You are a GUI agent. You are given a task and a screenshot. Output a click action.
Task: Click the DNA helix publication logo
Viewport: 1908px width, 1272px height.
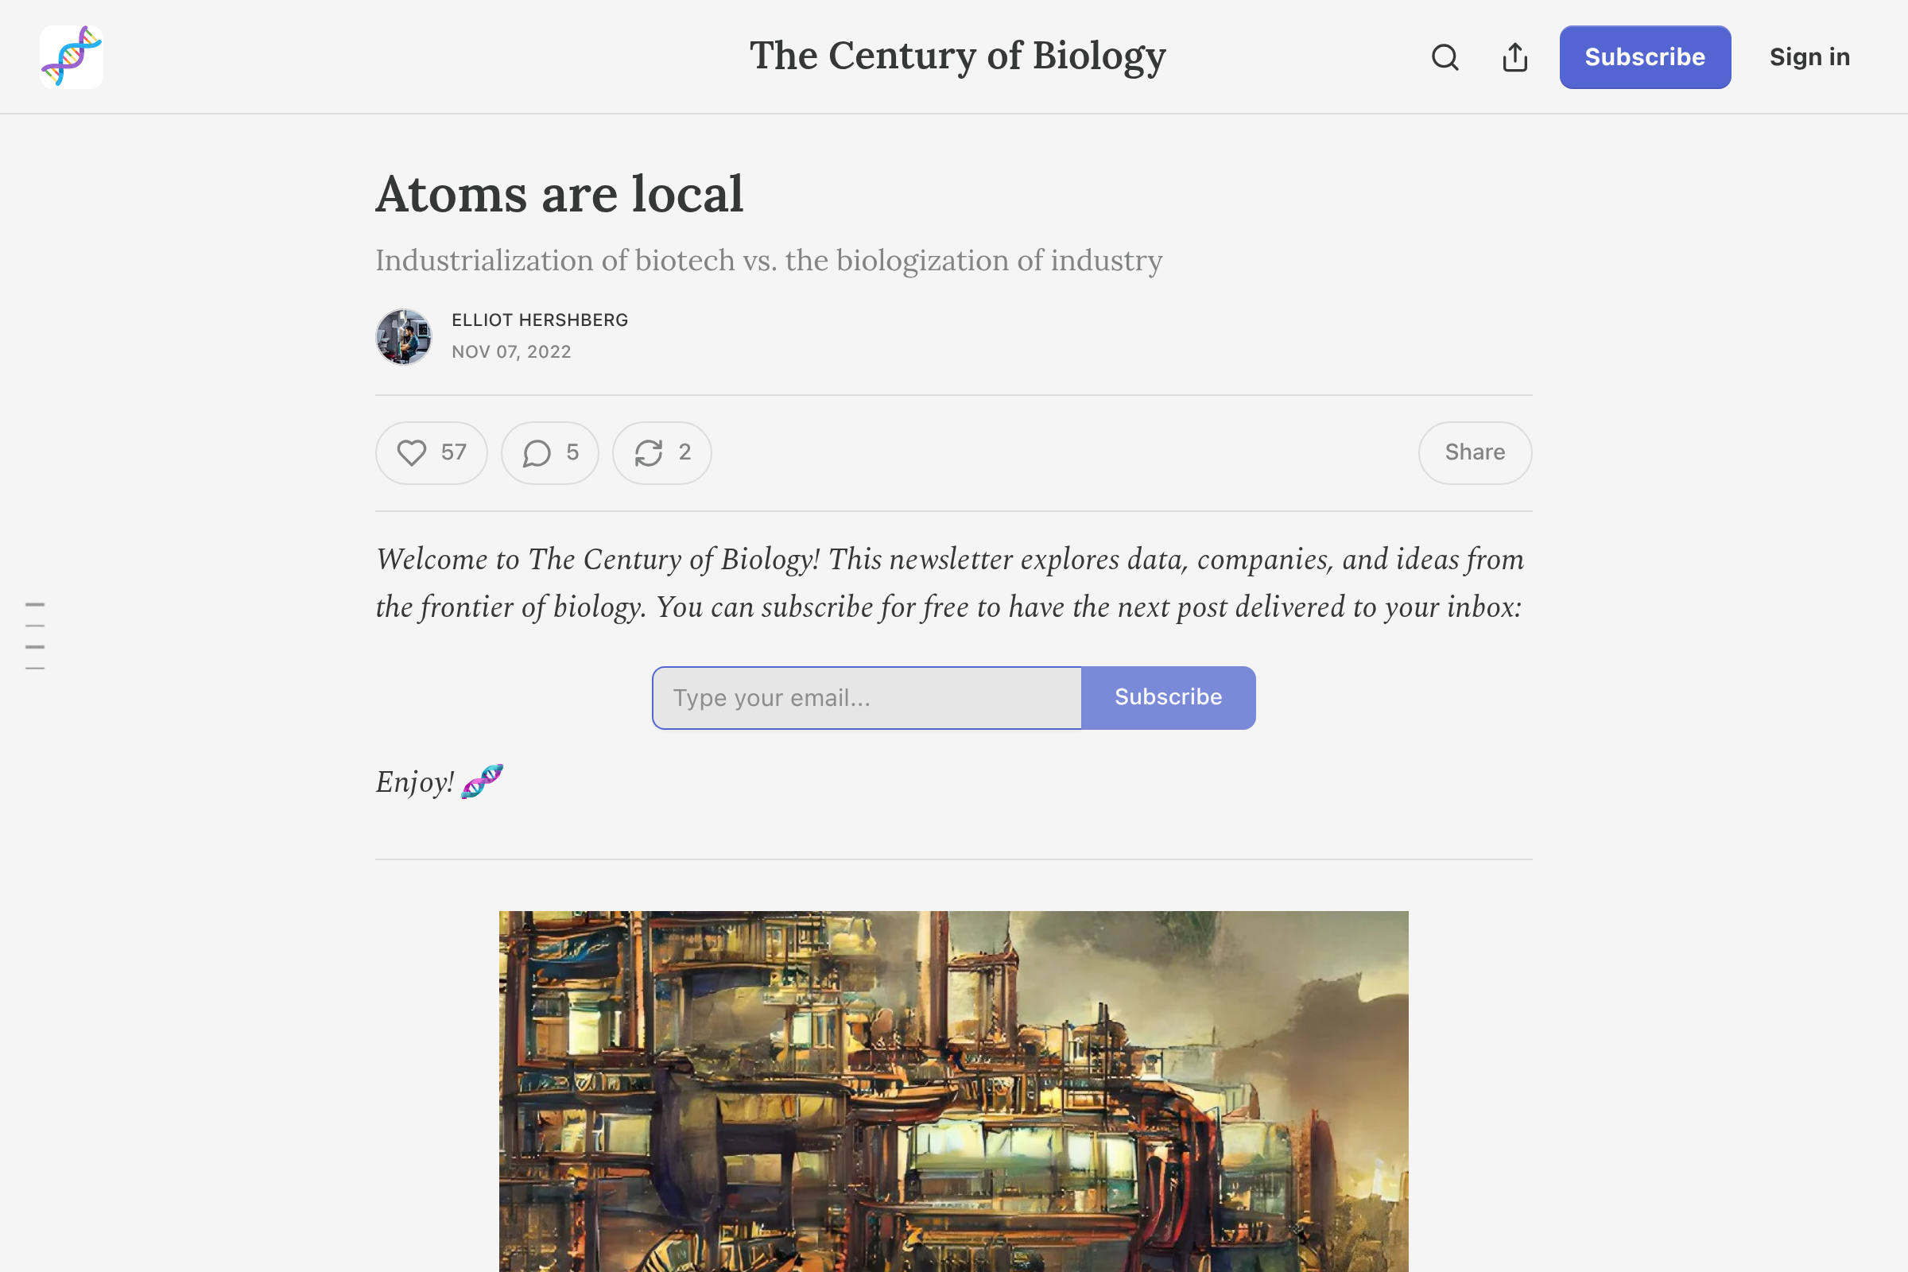tap(72, 56)
